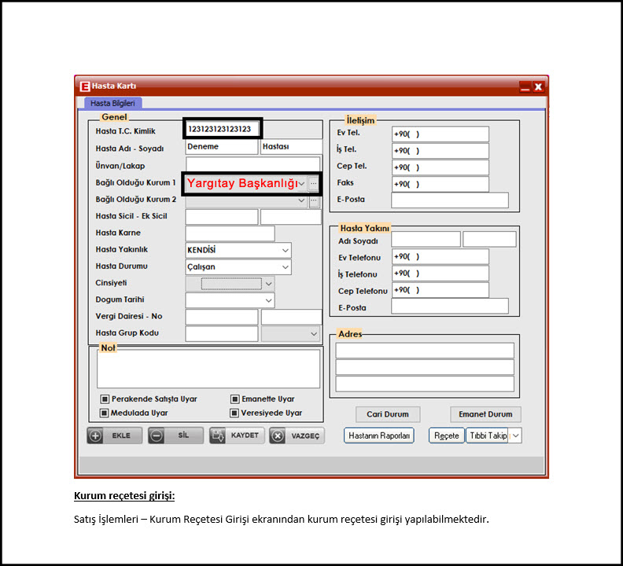Click the SİL minus button
Screen dimensions: 623x566
click(175, 436)
